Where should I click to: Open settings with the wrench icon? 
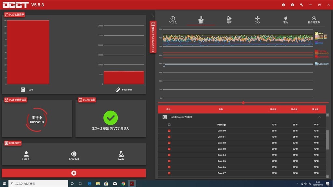[301, 5]
